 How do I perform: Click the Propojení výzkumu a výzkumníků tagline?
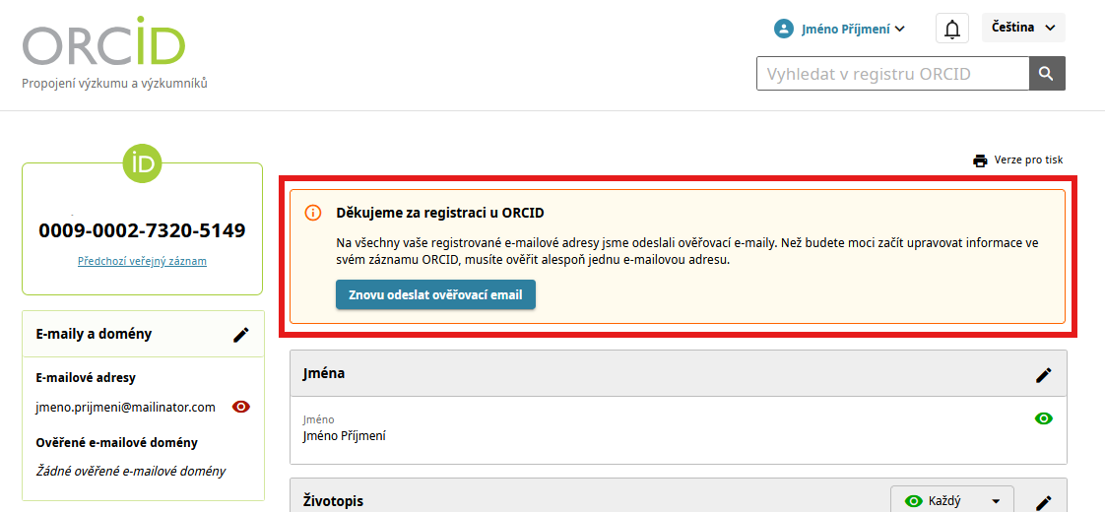[115, 83]
